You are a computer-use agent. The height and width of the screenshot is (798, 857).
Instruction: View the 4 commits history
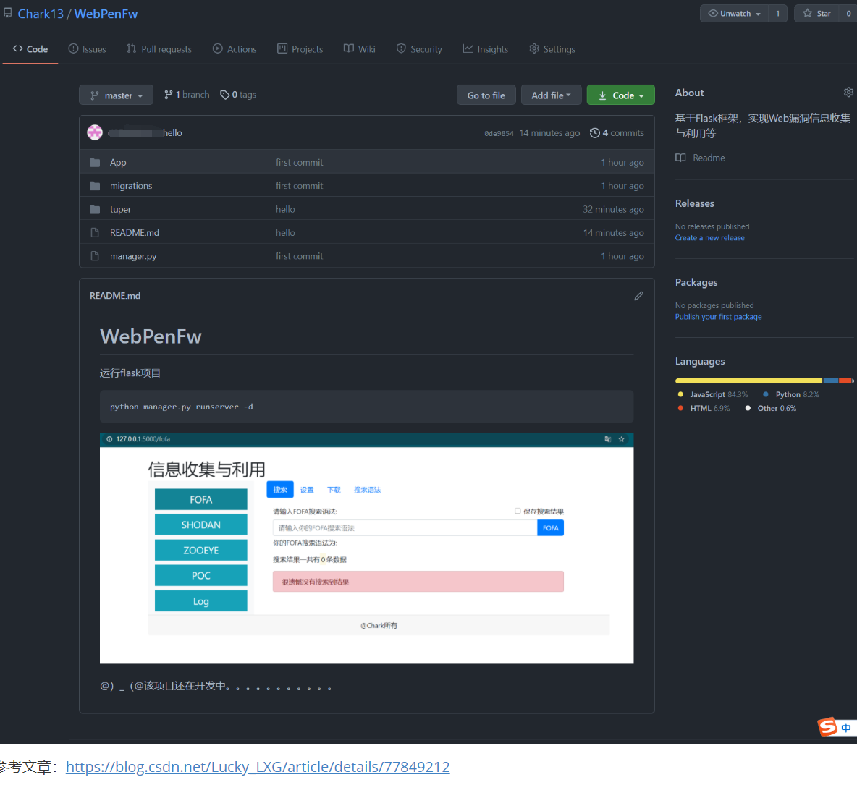617,132
